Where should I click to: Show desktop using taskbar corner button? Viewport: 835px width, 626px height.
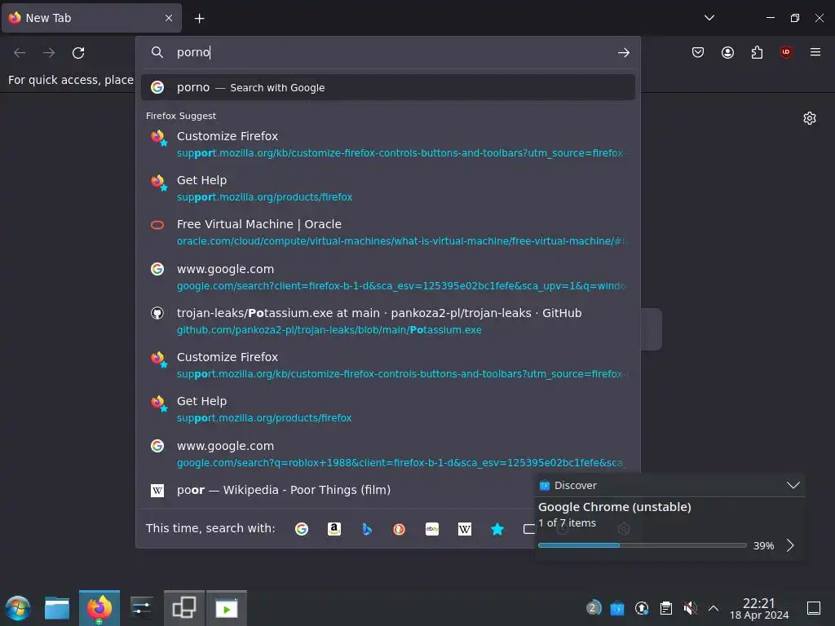[814, 608]
